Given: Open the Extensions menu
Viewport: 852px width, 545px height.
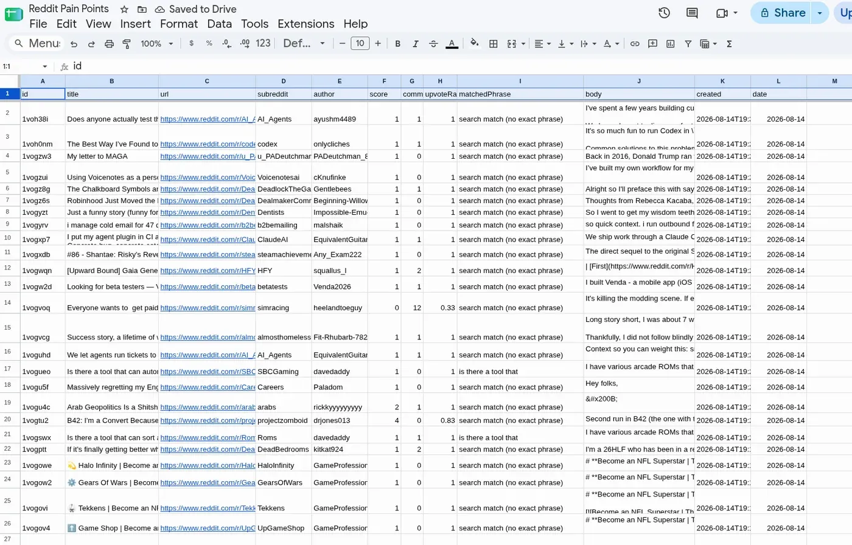Looking at the screenshot, I should pos(306,24).
